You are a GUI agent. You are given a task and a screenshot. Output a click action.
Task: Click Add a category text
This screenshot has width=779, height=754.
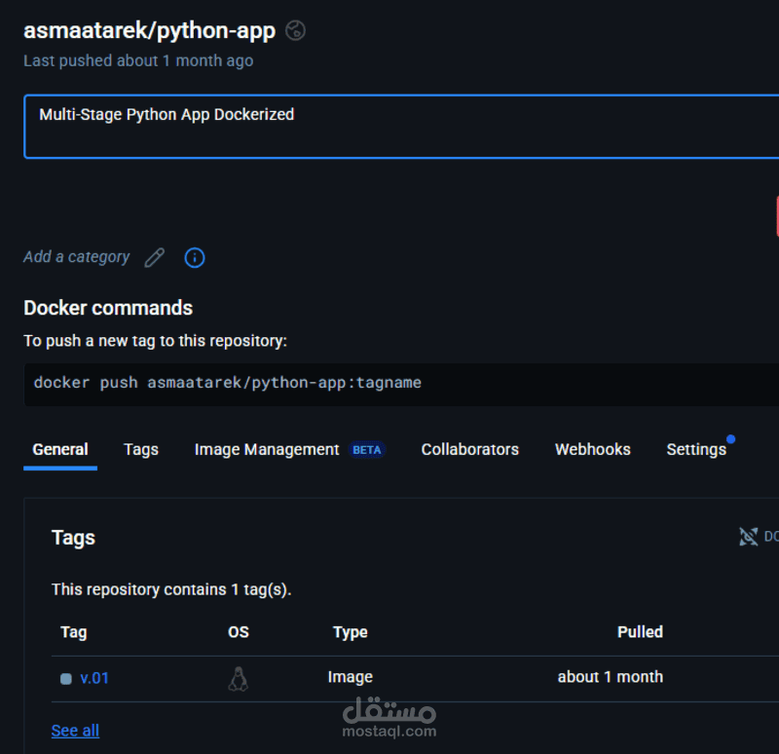coord(77,256)
